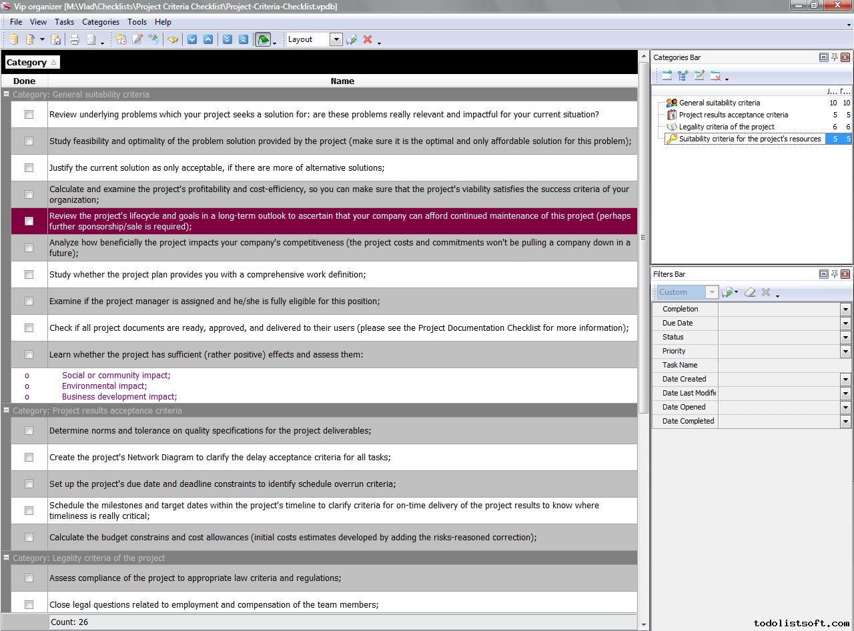Click the edit category pencil icon
The height and width of the screenshot is (631, 854).
699,76
